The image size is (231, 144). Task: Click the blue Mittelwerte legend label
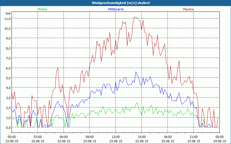(116, 9)
